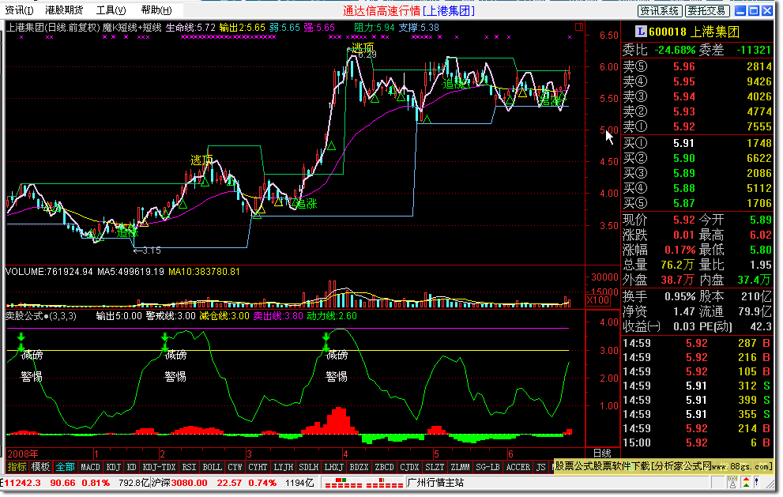Click the 广州行情主站 server label
Image resolution: width=783 pixels, height=497 pixels.
435,483
